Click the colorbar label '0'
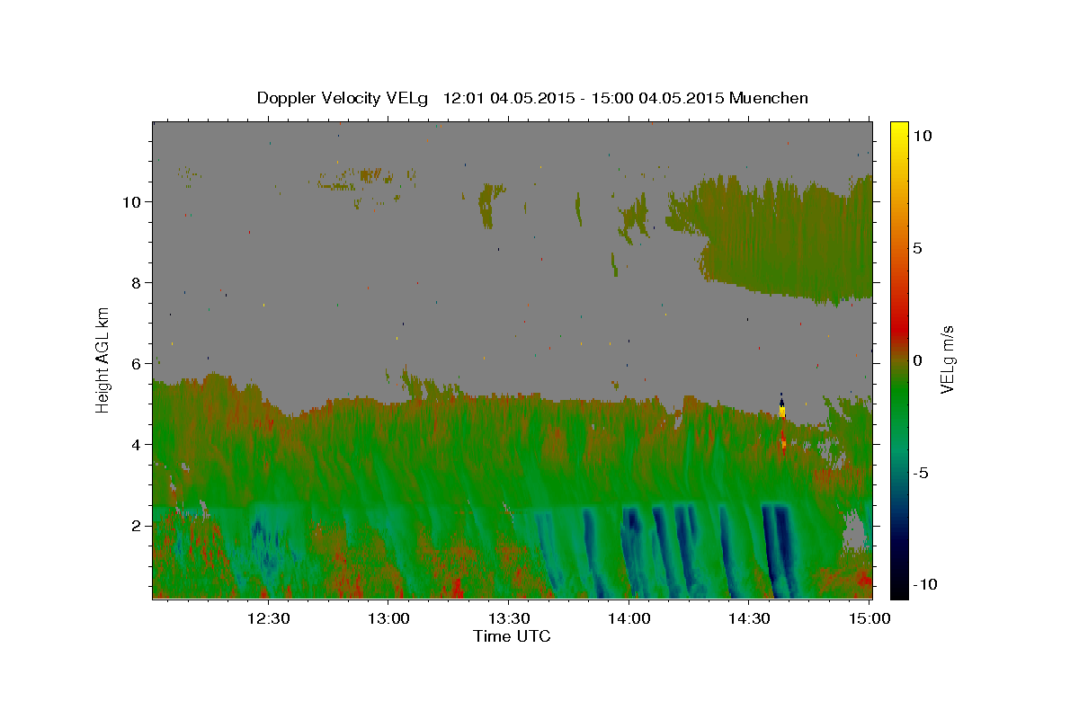This screenshot has height=719, width=1079. pos(917,360)
